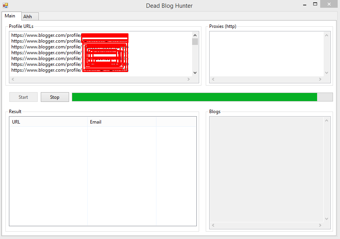The image size is (340, 239).
Task: Click the Email column header in Result
Action: [x=121, y=122]
